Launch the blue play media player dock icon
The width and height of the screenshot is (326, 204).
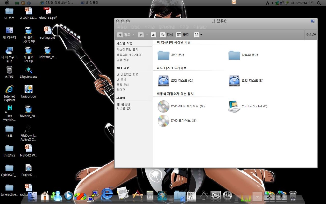[x=68, y=196]
